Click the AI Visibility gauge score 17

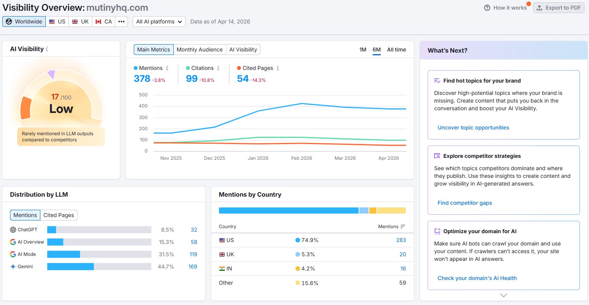55,97
